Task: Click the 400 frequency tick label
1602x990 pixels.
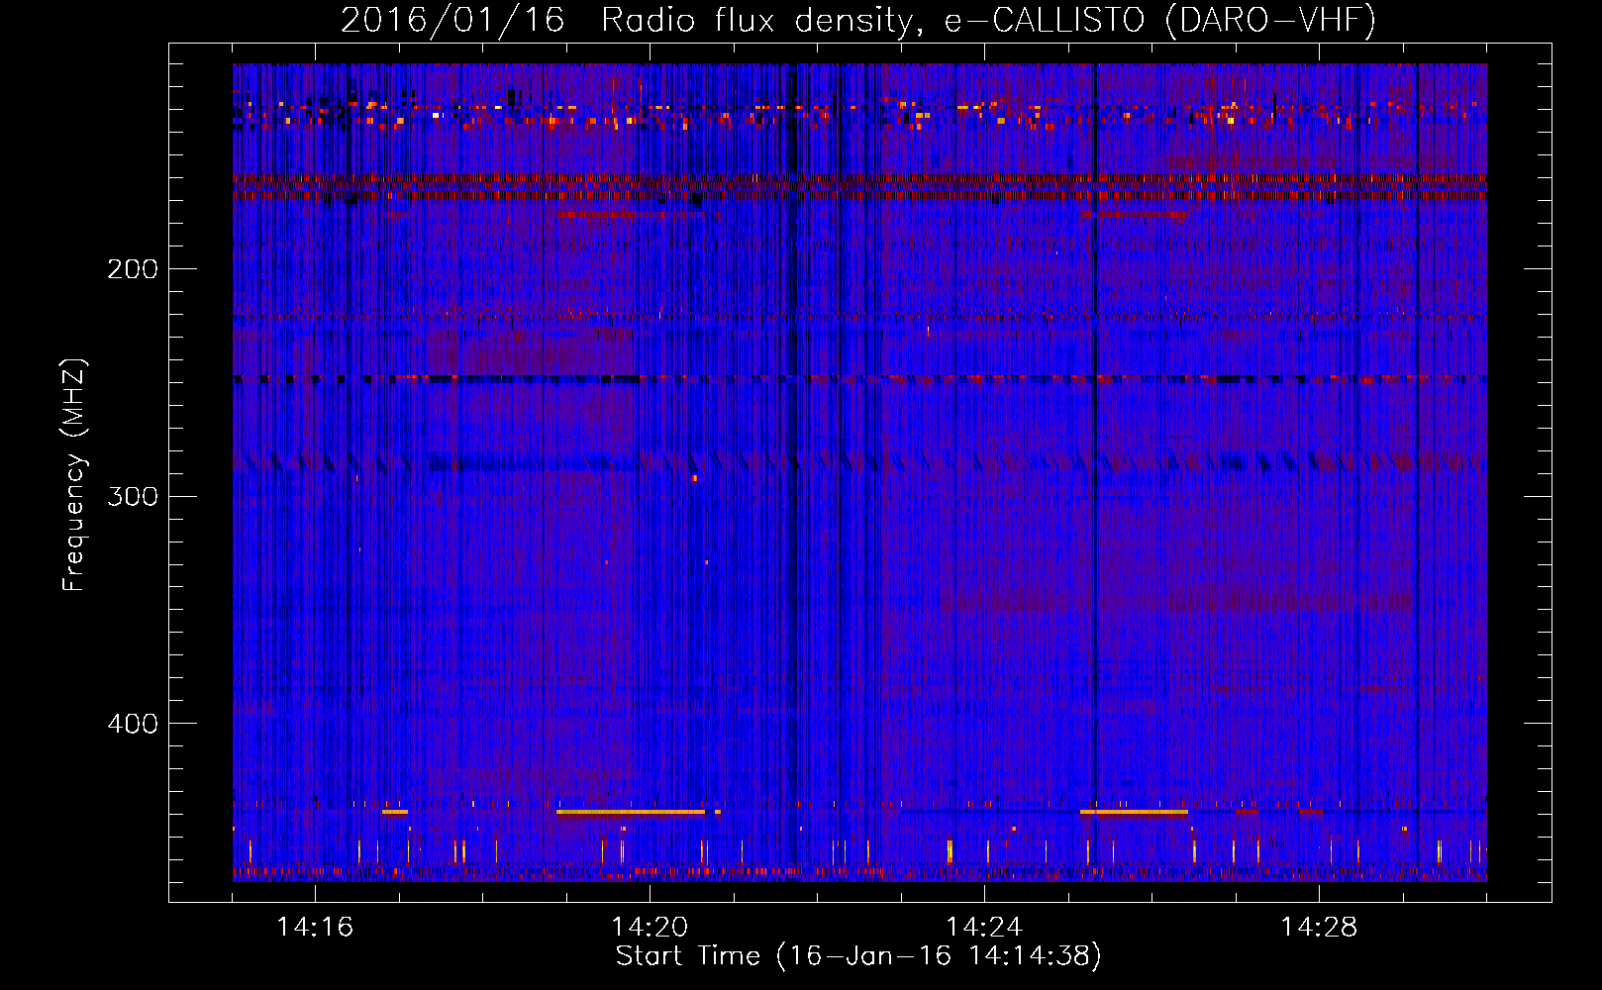Action: 133,724
